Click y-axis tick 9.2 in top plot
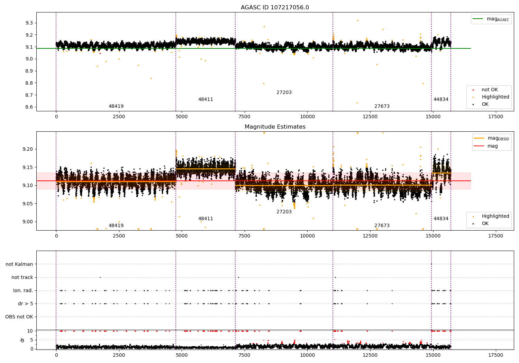Screen dimensions: 519x363 29,35
